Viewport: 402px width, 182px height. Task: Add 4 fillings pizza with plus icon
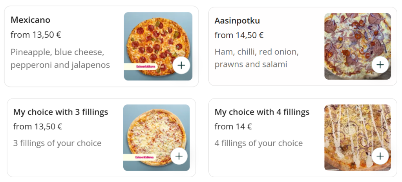pyautogui.click(x=380, y=156)
